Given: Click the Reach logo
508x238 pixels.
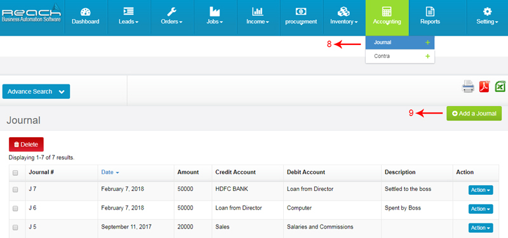Looking at the screenshot, I should [31, 13].
